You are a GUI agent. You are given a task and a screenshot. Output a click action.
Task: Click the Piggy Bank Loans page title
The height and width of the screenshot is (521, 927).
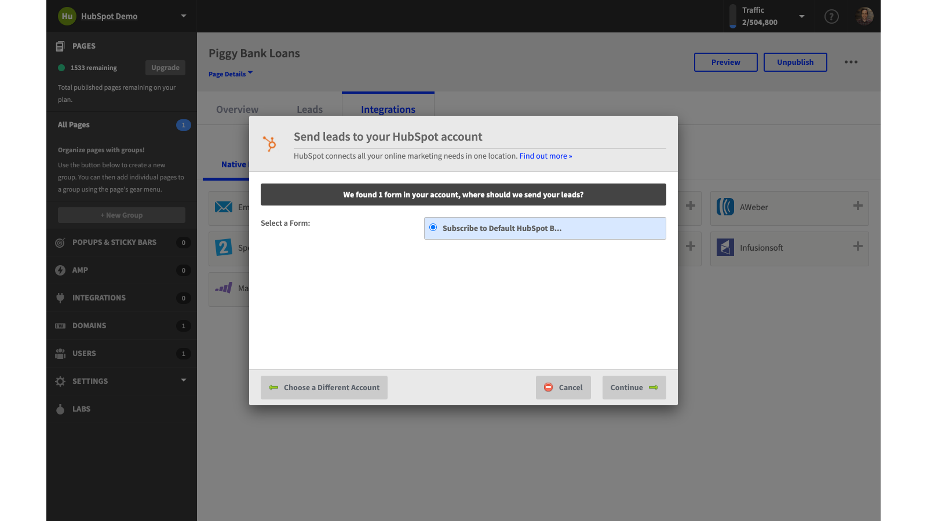(254, 53)
